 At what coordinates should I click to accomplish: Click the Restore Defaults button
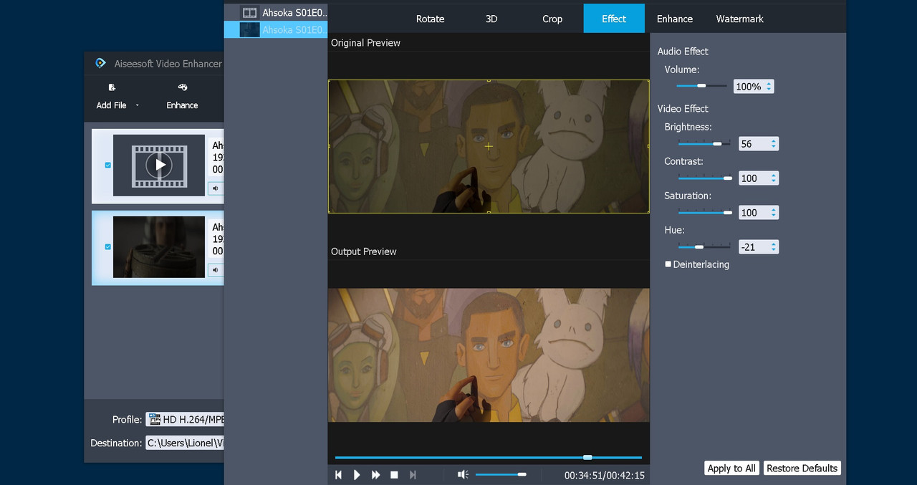[x=802, y=468]
